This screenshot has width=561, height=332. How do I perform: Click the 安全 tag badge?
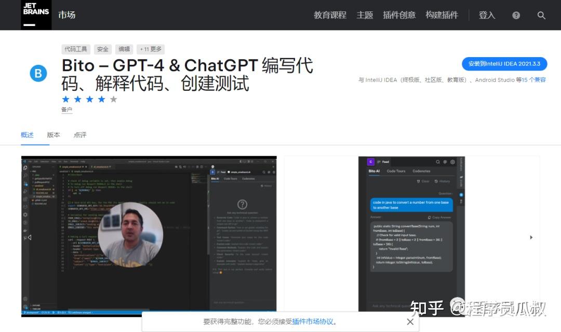pos(102,49)
